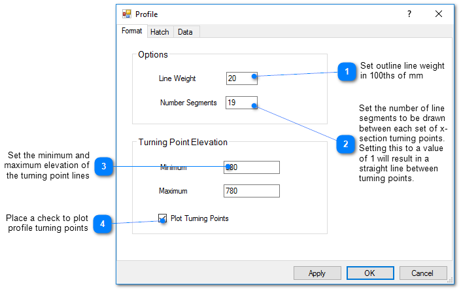Click the question mark help button

tap(409, 14)
